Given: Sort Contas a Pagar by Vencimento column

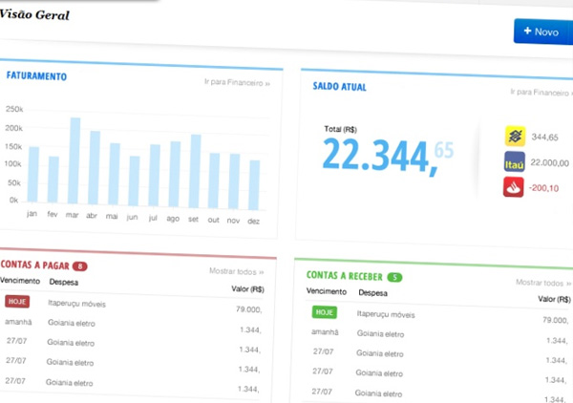Looking at the screenshot, I should click(20, 282).
